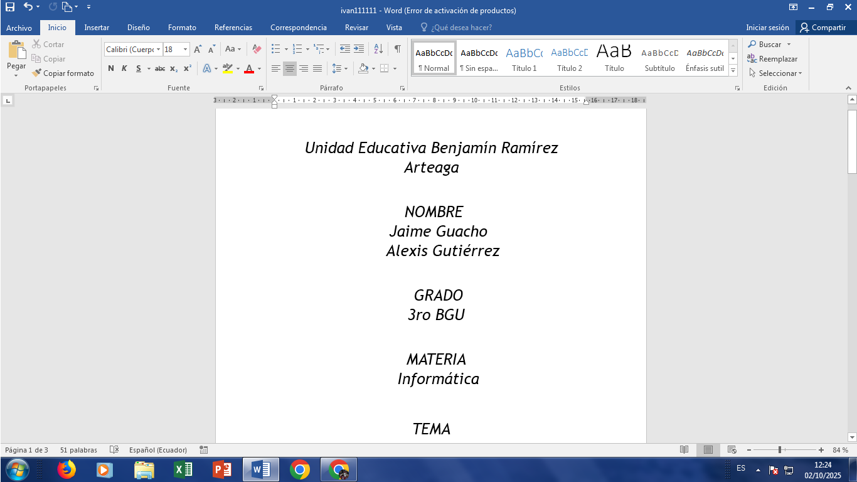This screenshot has width=857, height=482.
Task: Justify text using the alignment icon
Action: point(317,68)
